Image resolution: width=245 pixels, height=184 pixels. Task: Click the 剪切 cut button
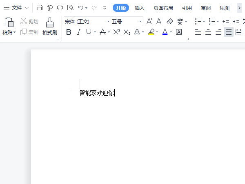pyautogui.click(x=29, y=21)
